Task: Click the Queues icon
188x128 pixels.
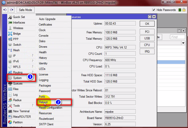Action: coord(10,83)
